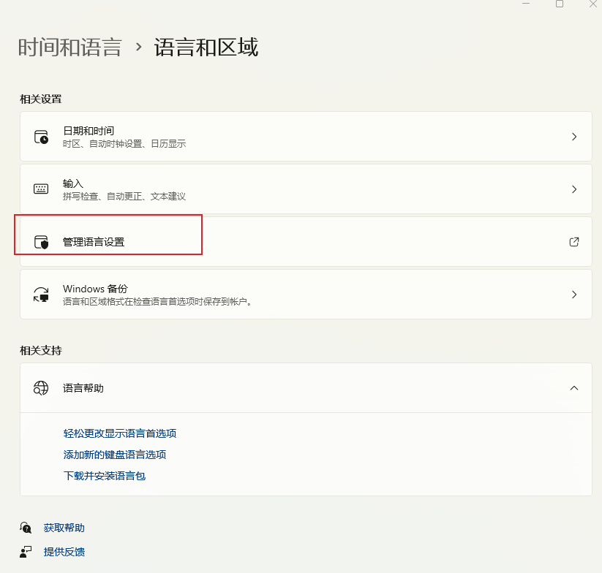Click the Windows 备份 sync icon
The height and width of the screenshot is (573, 602).
[x=41, y=295]
